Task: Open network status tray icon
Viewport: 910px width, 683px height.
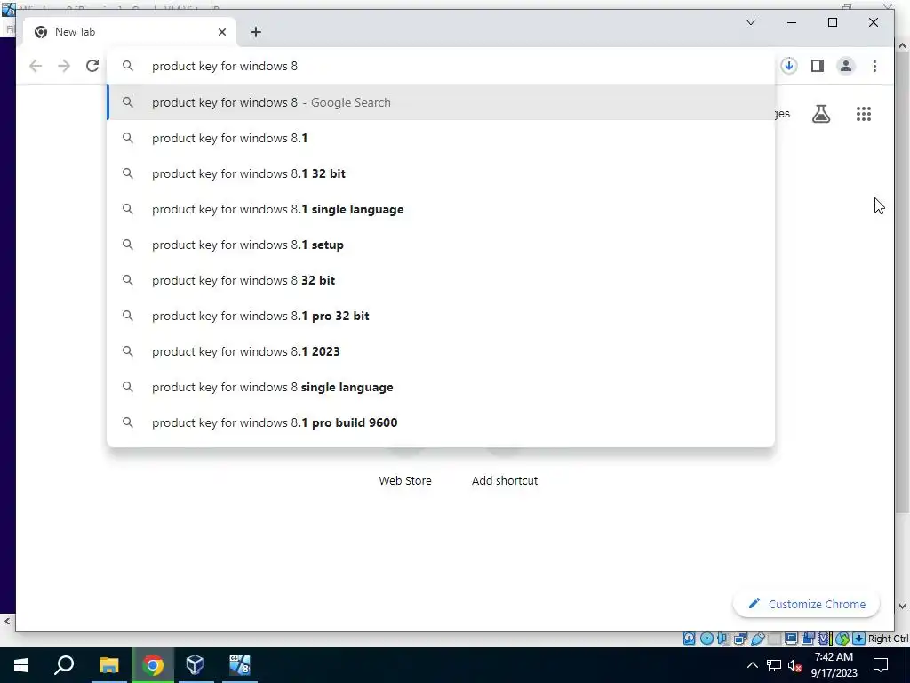Action: 774,665
